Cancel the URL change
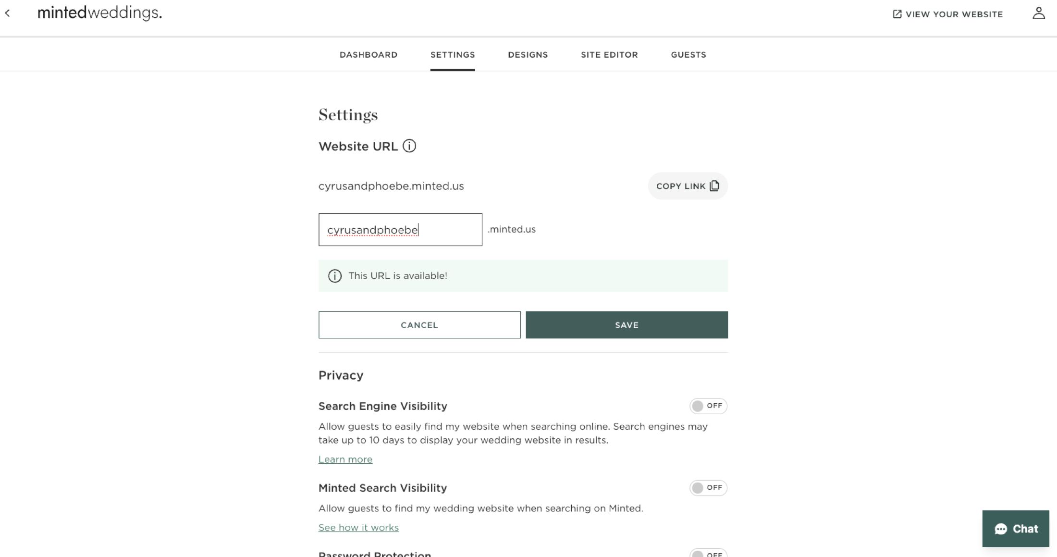This screenshot has width=1057, height=557. point(419,325)
